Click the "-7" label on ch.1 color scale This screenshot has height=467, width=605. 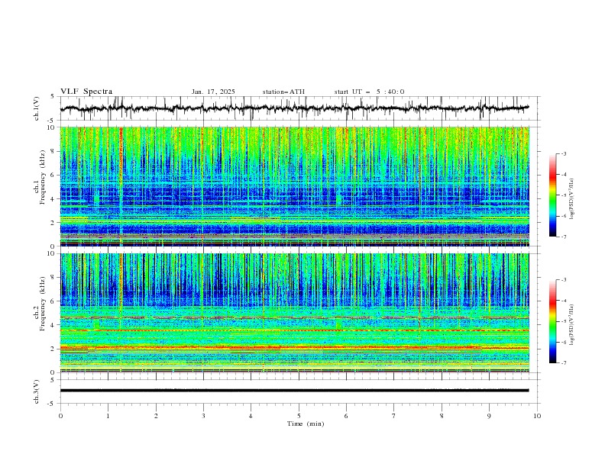564,237
